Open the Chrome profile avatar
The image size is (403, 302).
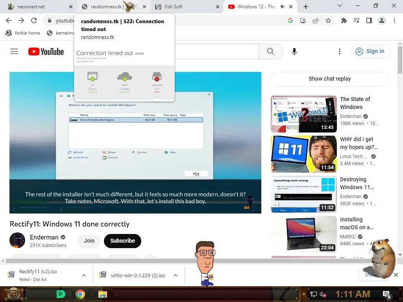pos(382,20)
